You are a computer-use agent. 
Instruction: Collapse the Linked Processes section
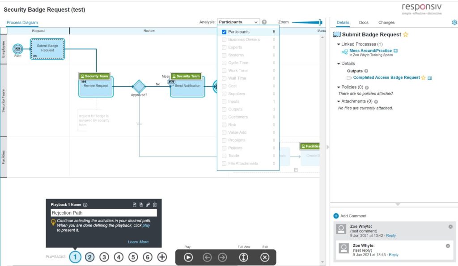tap(339, 45)
